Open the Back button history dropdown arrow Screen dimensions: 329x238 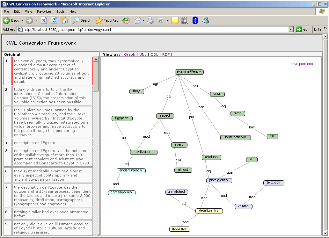pyautogui.click(x=22, y=20)
